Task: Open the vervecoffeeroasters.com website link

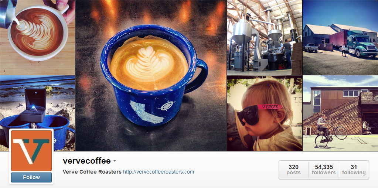Action: coord(159,172)
